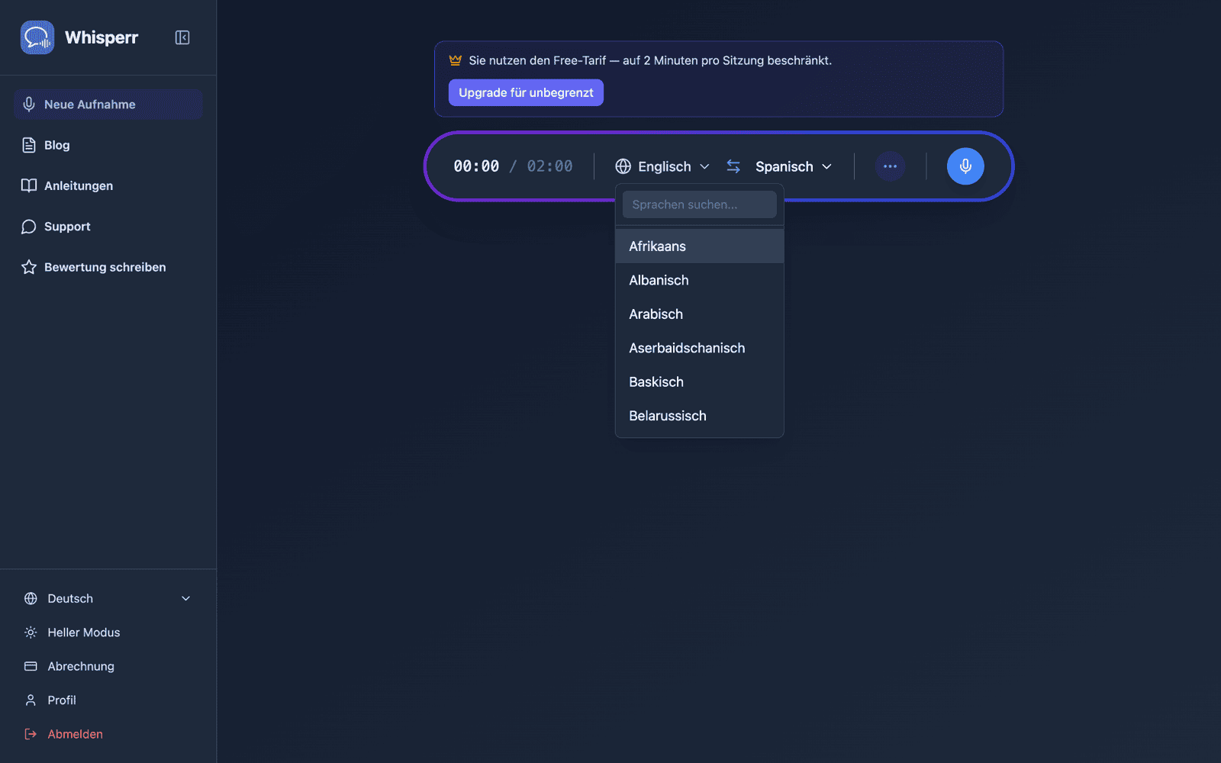
Task: Select Afrikaans from the language list
Action: 700,246
